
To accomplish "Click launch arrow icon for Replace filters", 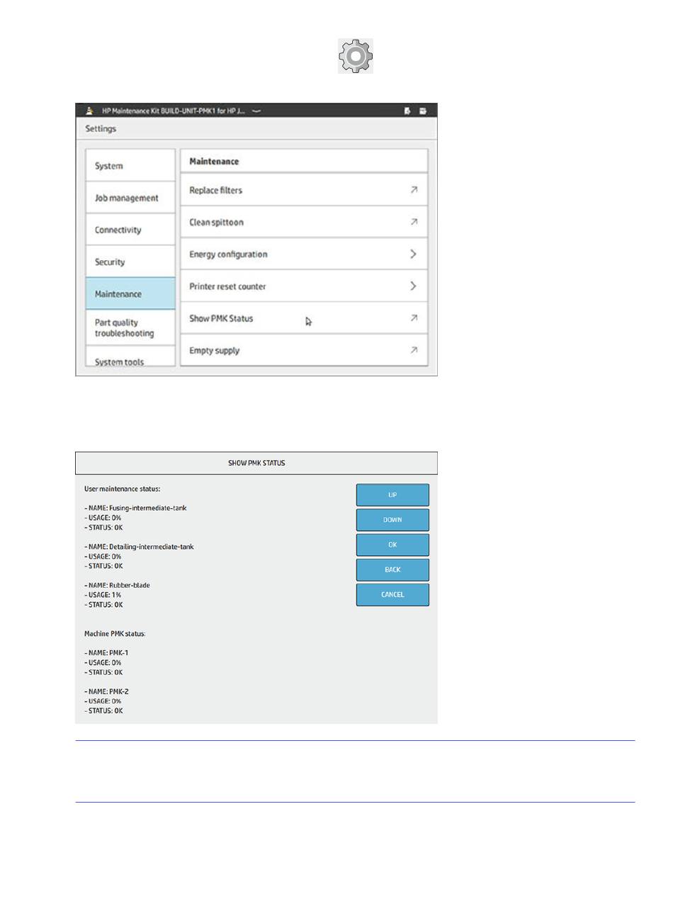I will (x=414, y=189).
